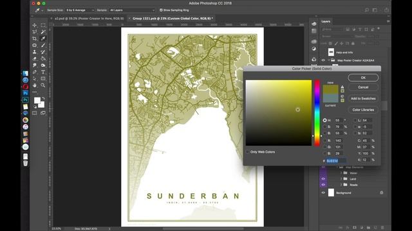Select the G green radio button
Image resolution: width=412 pixels, height=231 pixels.
tap(324, 147)
